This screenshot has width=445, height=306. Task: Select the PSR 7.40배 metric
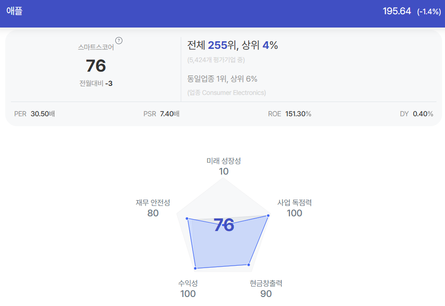pyautogui.click(x=161, y=114)
